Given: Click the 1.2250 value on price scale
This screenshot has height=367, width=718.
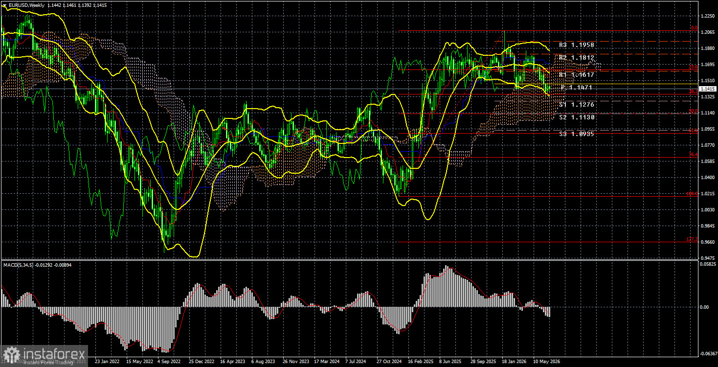Looking at the screenshot, I should [x=707, y=16].
